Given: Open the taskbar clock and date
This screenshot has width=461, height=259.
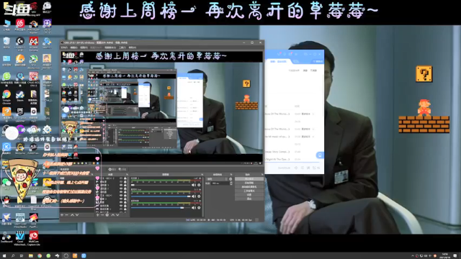Looking at the screenshot, I should pyautogui.click(x=445, y=256).
